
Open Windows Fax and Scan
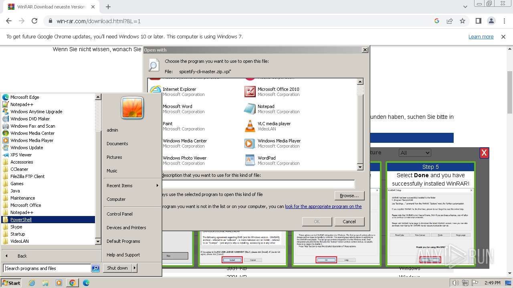32,126
